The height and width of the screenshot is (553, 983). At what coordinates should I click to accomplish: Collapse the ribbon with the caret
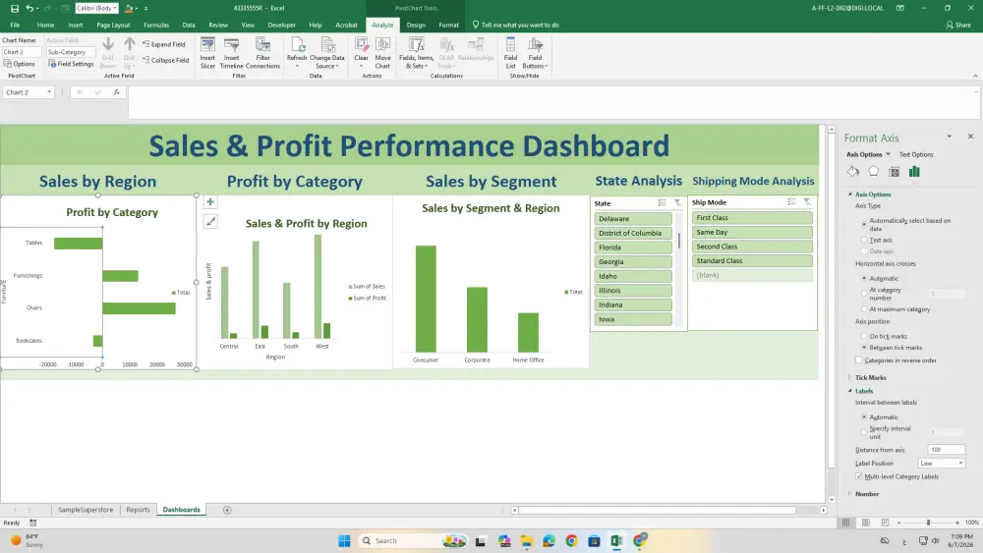coord(975,76)
